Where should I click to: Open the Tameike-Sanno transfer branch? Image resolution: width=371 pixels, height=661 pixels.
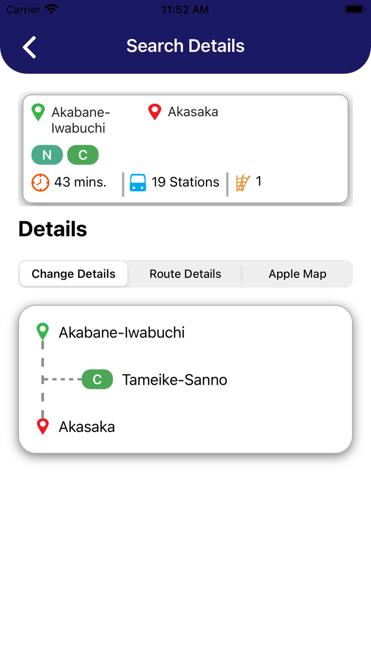[x=174, y=379]
